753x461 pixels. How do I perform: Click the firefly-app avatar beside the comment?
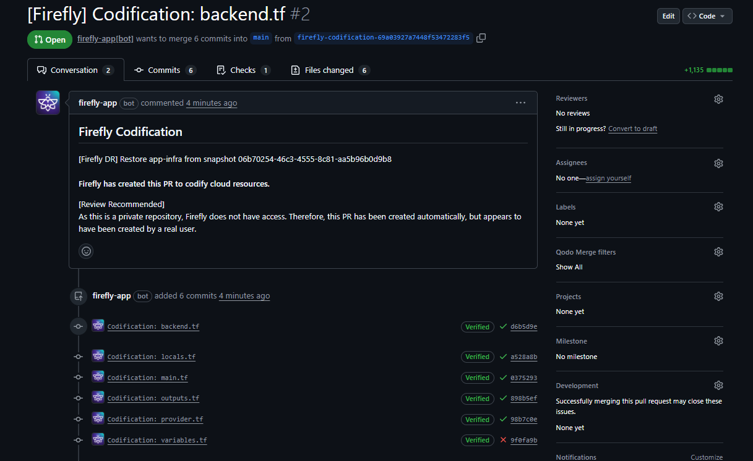click(x=48, y=103)
